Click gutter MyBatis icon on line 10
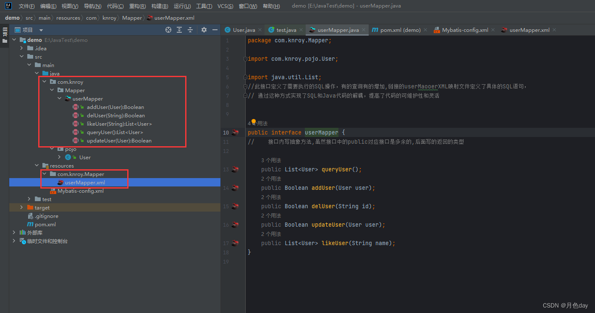This screenshot has height=313, width=595. 235,132
